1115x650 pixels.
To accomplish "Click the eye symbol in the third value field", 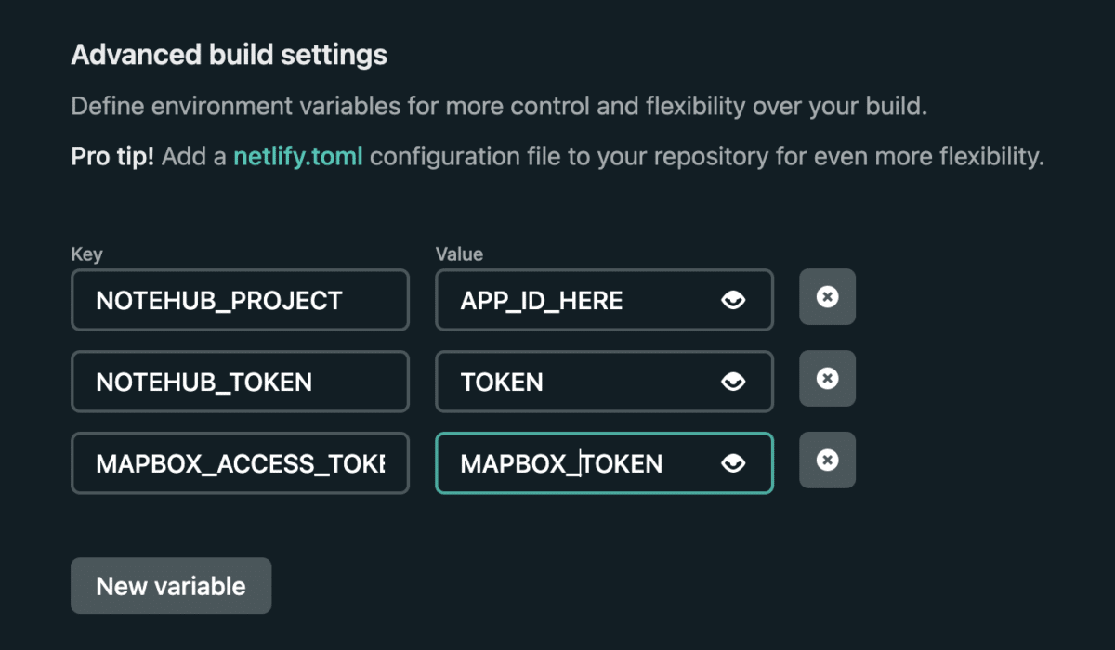I will point(733,462).
